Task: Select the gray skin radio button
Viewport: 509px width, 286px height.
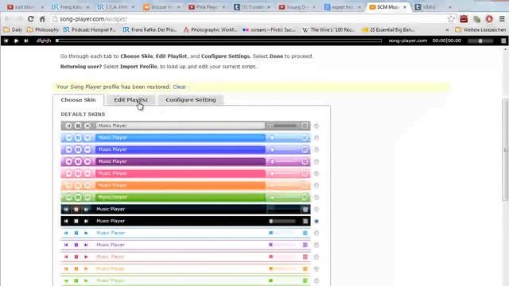Action: pyautogui.click(x=317, y=126)
